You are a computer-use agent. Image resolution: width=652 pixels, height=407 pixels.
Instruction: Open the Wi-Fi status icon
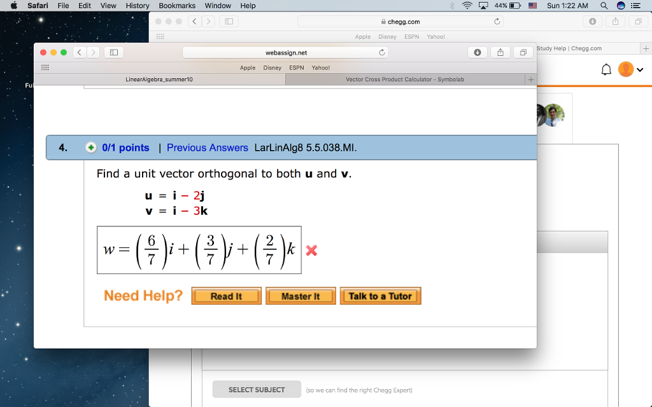click(x=467, y=5)
